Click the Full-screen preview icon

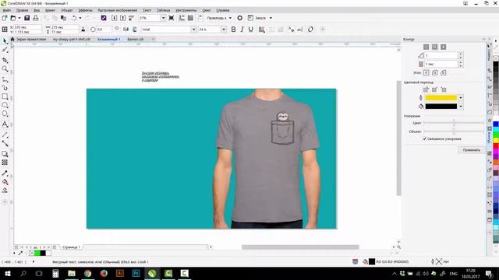pos(172,18)
